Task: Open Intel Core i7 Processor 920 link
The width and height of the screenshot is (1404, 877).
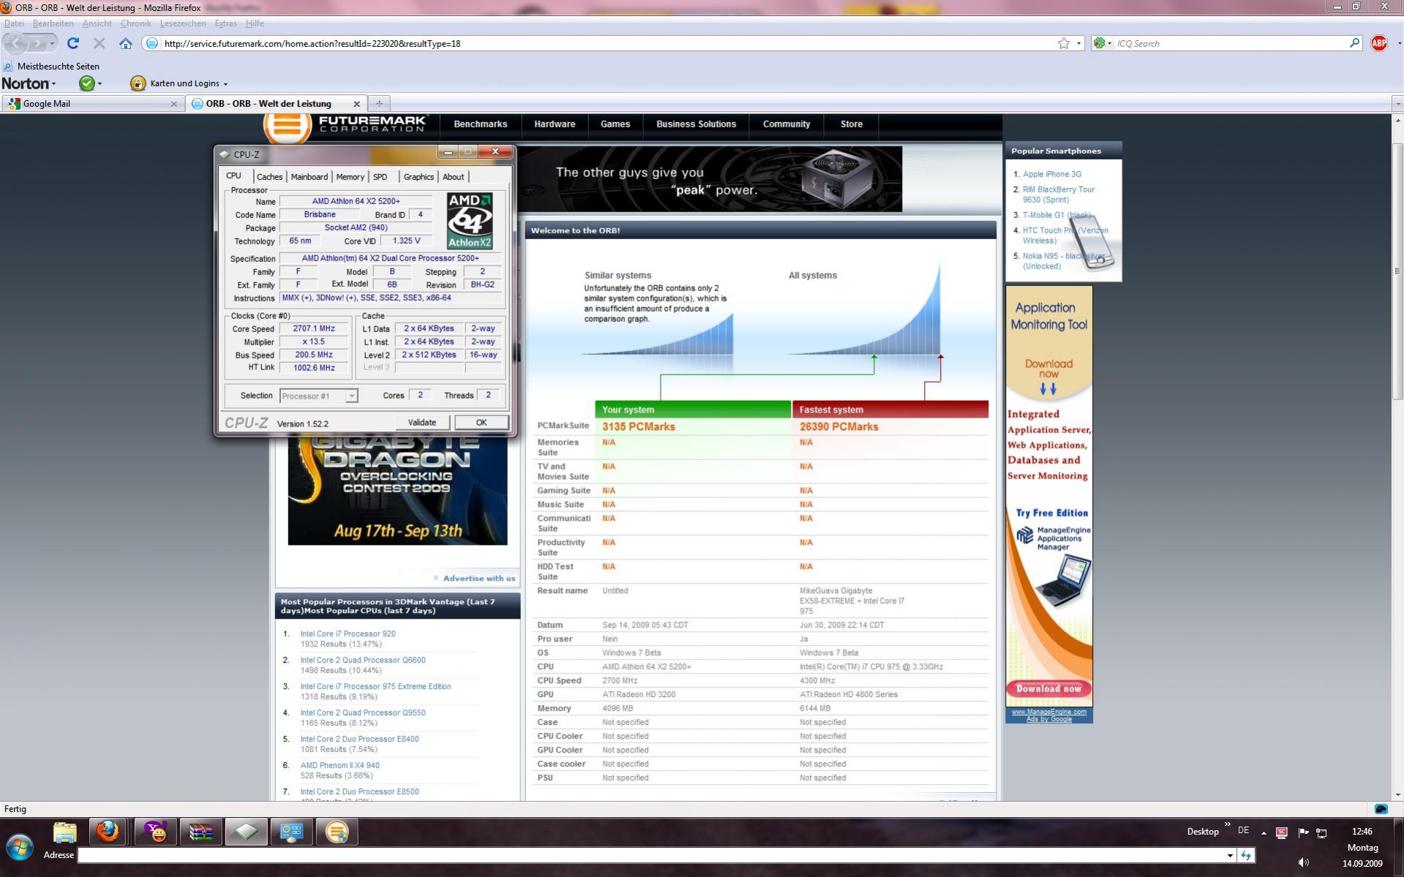Action: (348, 634)
